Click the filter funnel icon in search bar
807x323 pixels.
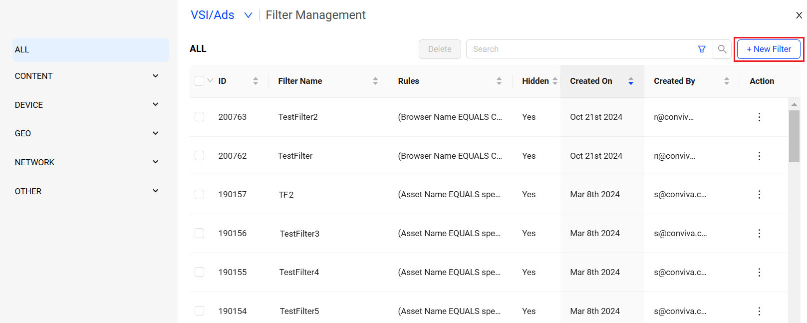pos(702,49)
